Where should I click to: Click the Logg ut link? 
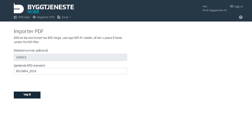(x=238, y=6)
